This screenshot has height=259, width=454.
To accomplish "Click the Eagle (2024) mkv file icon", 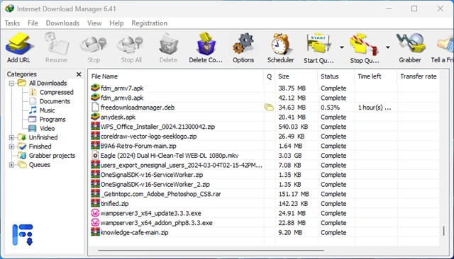I will 95,156.
